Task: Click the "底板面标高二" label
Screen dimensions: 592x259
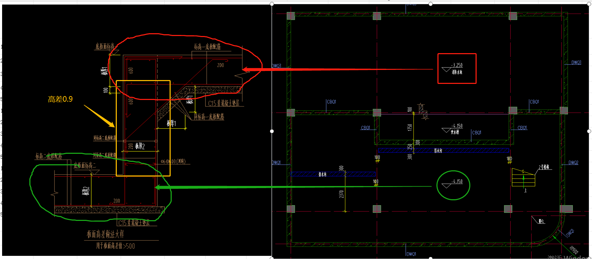Action: point(85,165)
